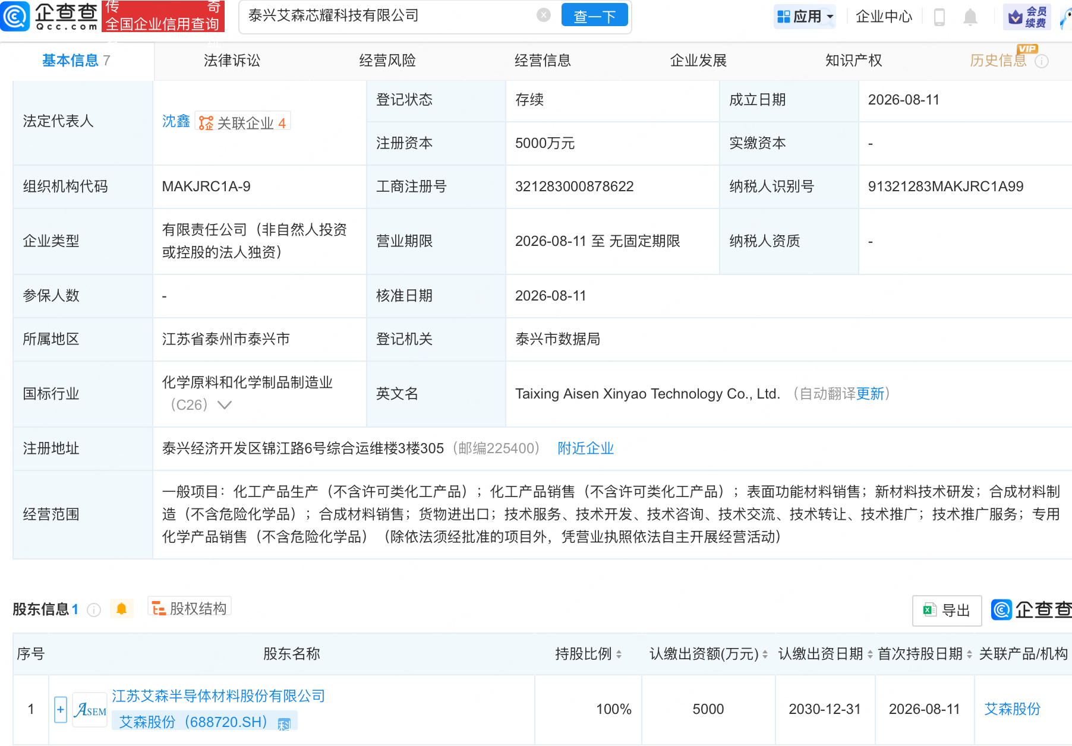
Task: Click into the company search input field
Action: 389,15
